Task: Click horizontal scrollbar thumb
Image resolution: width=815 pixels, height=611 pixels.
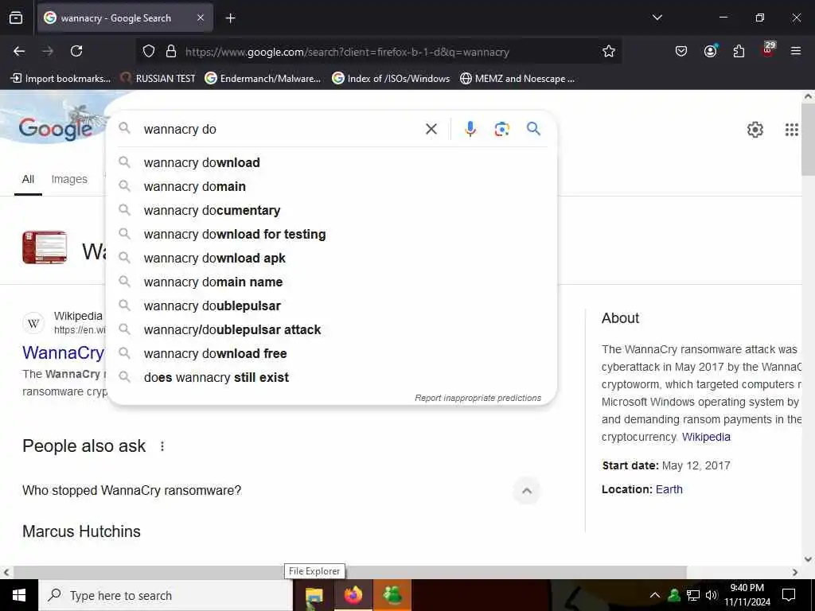Action: [x=350, y=572]
